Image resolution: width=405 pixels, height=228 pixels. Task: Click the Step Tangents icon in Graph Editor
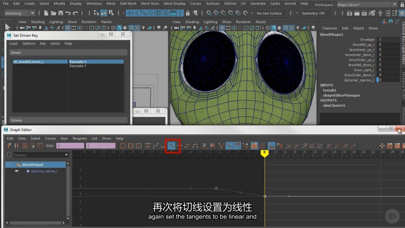click(x=187, y=146)
